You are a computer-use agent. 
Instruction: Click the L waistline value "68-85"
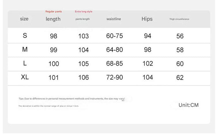coord(114,64)
